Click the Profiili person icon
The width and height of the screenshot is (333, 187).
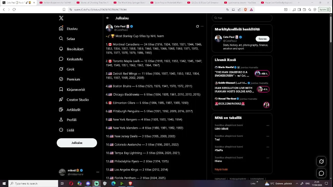[x=61, y=120]
